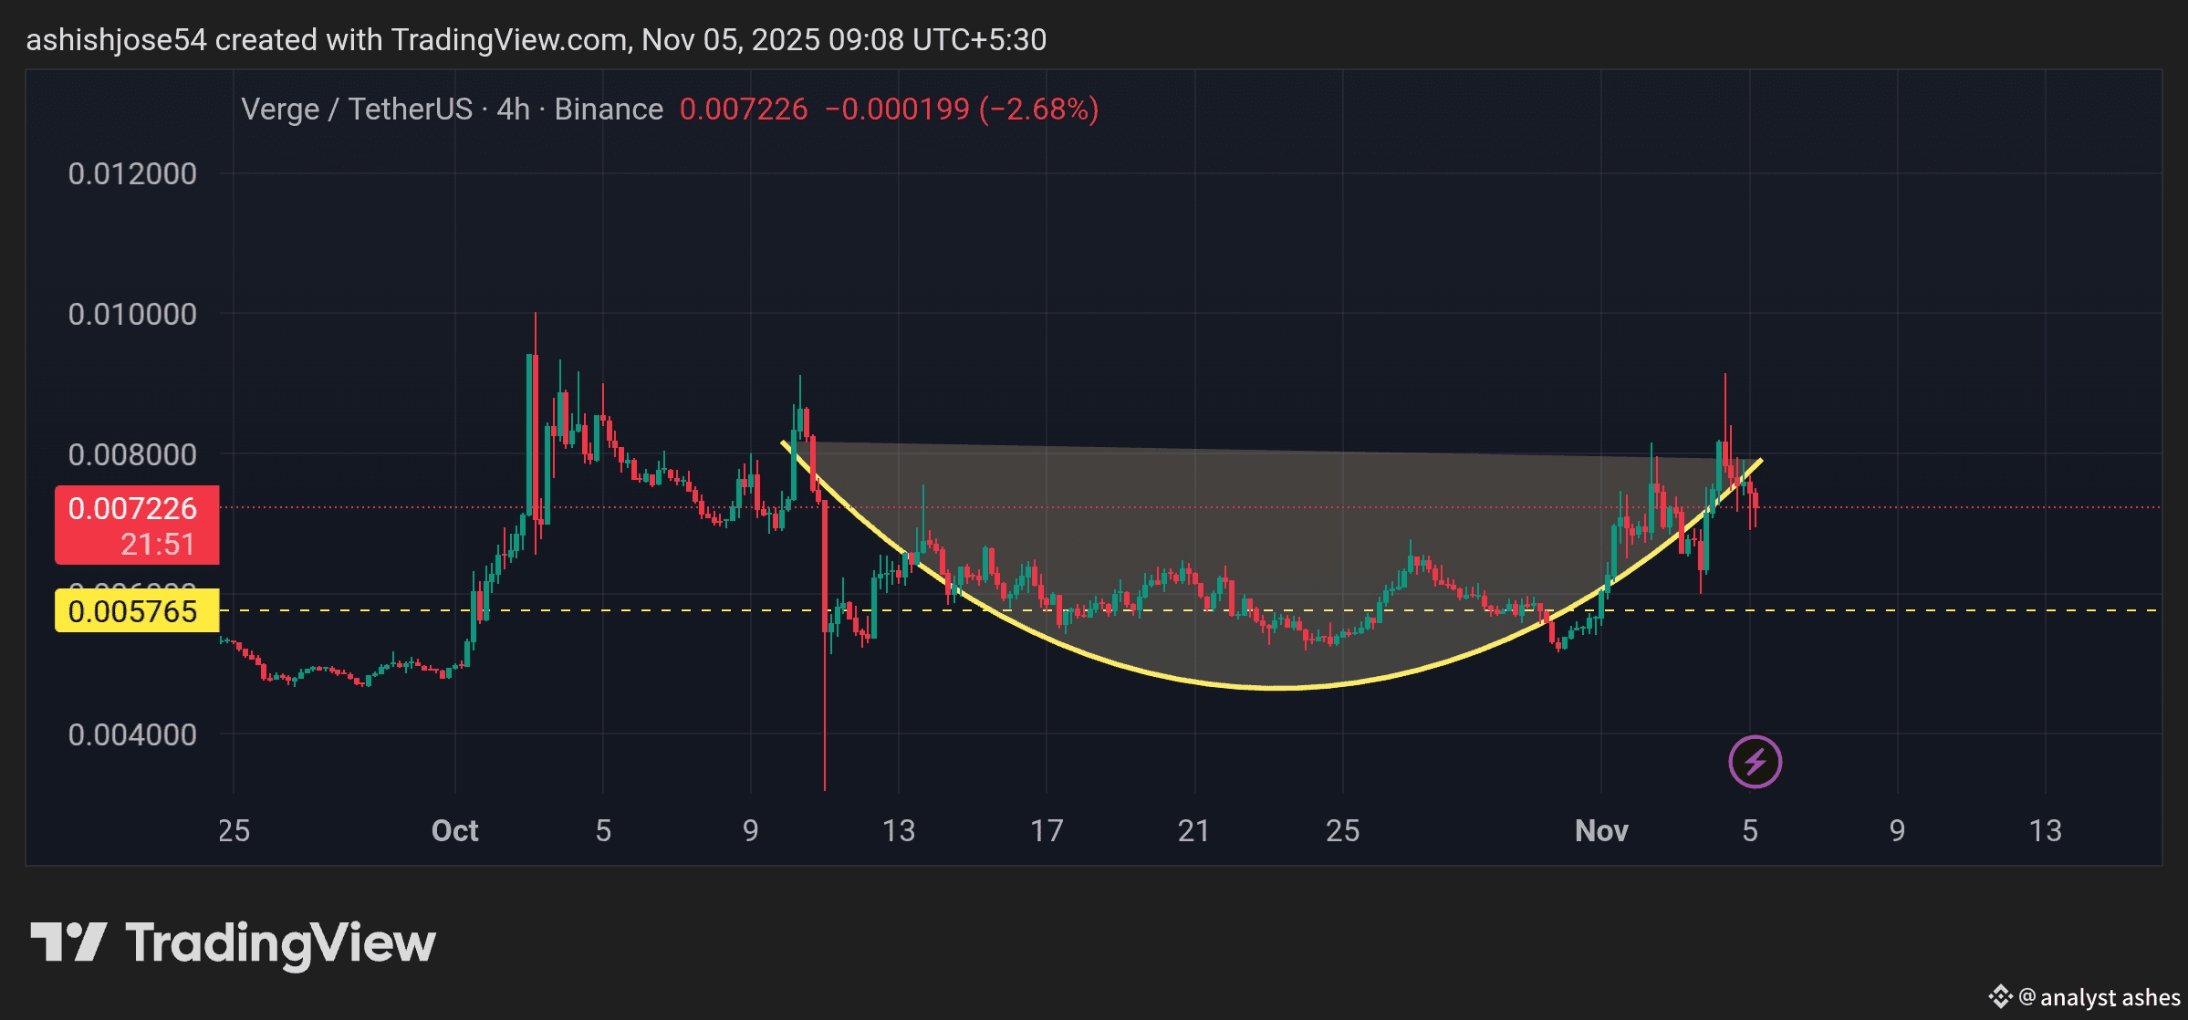Viewport: 2188px width, 1020px height.
Task: Click the TradingView logo icon at the bottom
Action: (68, 942)
